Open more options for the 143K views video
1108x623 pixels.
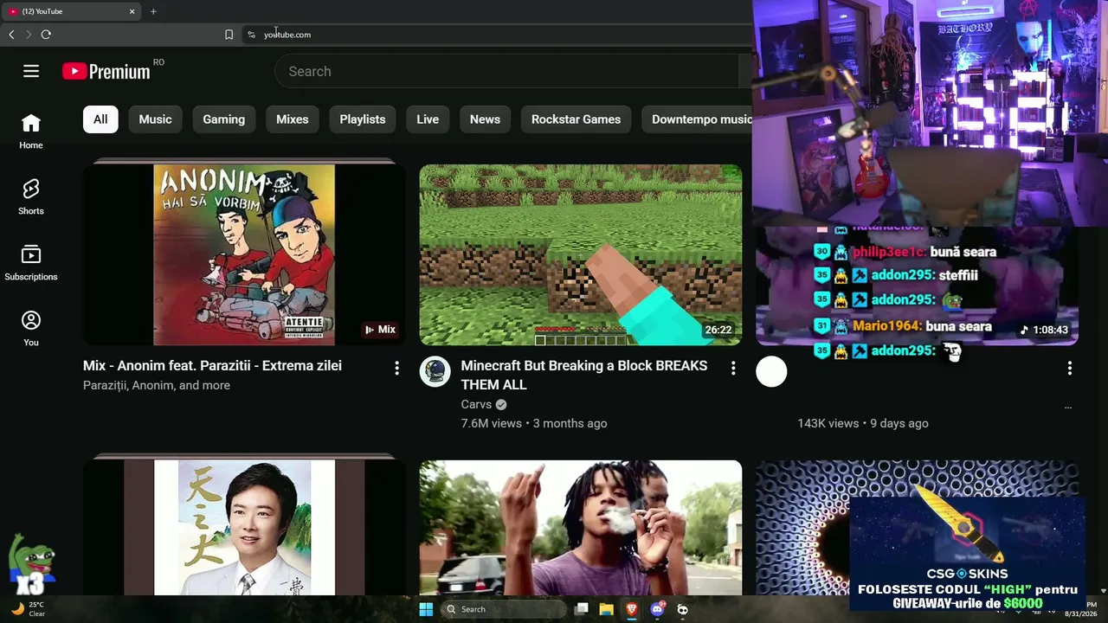[1069, 368]
